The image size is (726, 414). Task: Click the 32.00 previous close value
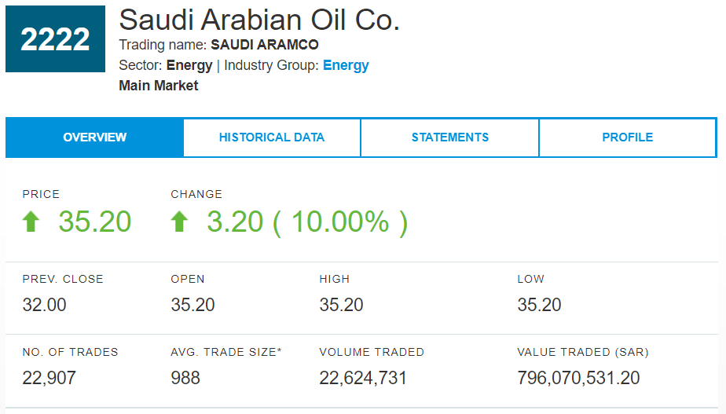click(45, 305)
